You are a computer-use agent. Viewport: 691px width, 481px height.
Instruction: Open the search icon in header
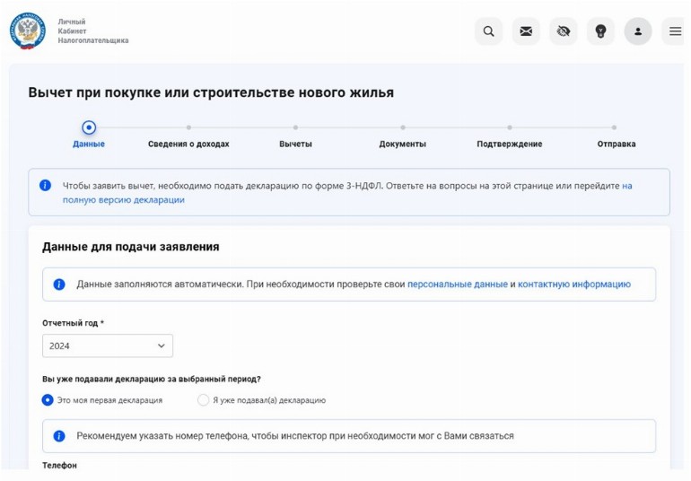point(488,31)
